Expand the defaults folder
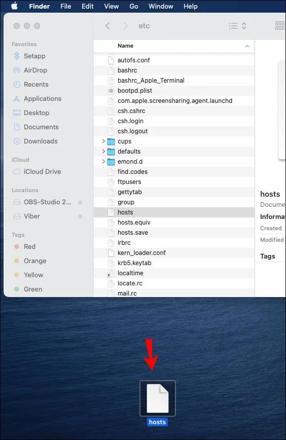 pyautogui.click(x=103, y=151)
